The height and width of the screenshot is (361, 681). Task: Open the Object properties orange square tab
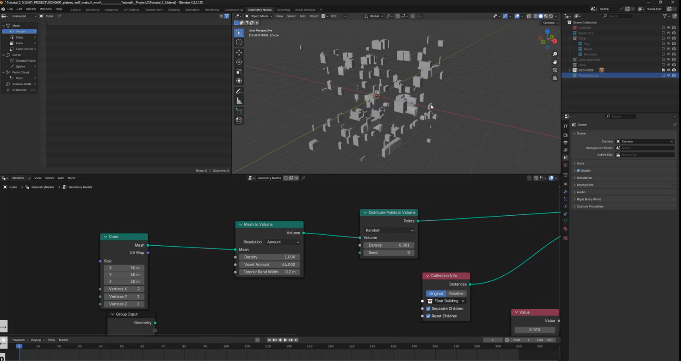[x=566, y=184]
